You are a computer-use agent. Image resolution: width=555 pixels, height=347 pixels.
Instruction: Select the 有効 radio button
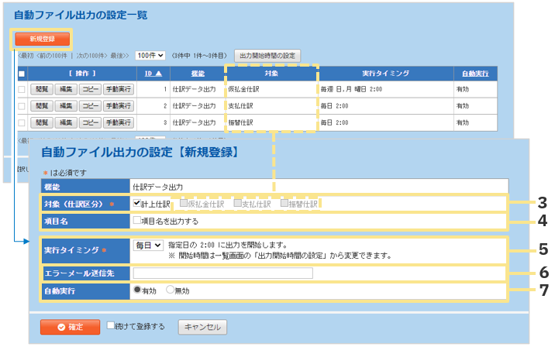(x=137, y=290)
